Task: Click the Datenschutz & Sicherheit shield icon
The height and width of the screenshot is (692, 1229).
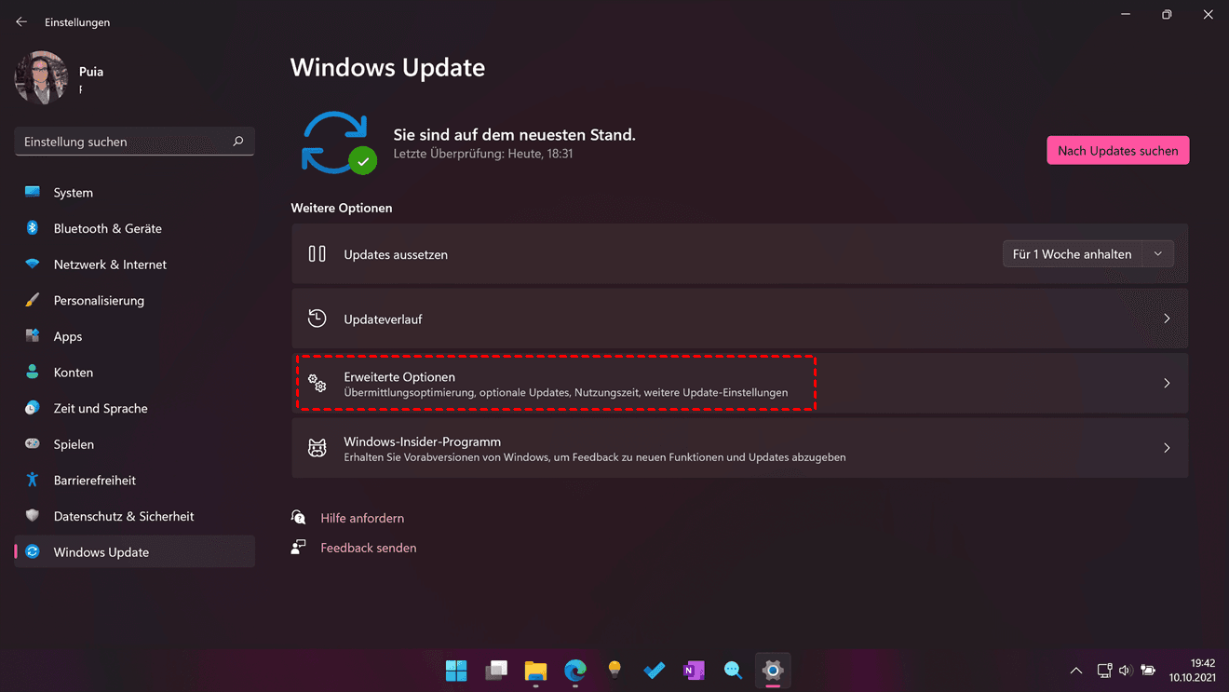Action: tap(33, 515)
